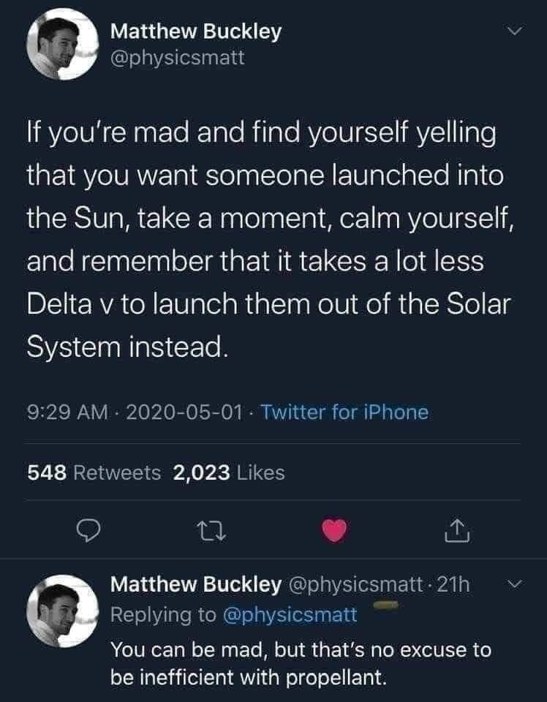
Task: Expand the reply tweet's chevron menu
Action: (x=515, y=584)
